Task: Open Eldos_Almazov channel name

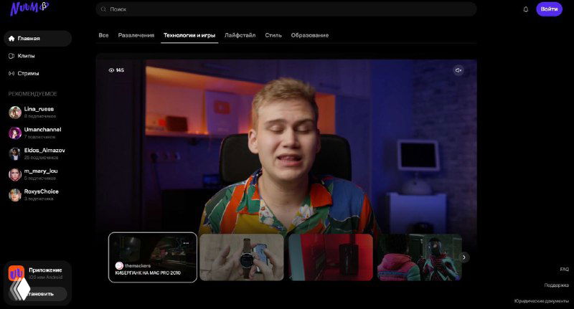Action: (x=44, y=151)
